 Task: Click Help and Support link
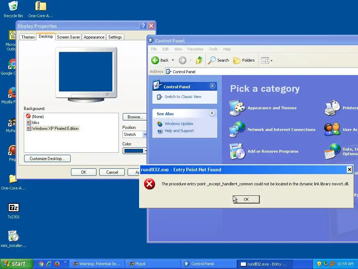coord(179,131)
